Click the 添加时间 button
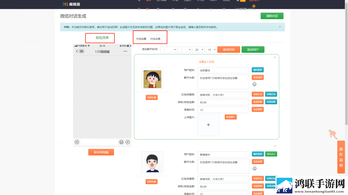The image size is (348, 195). click(x=229, y=50)
